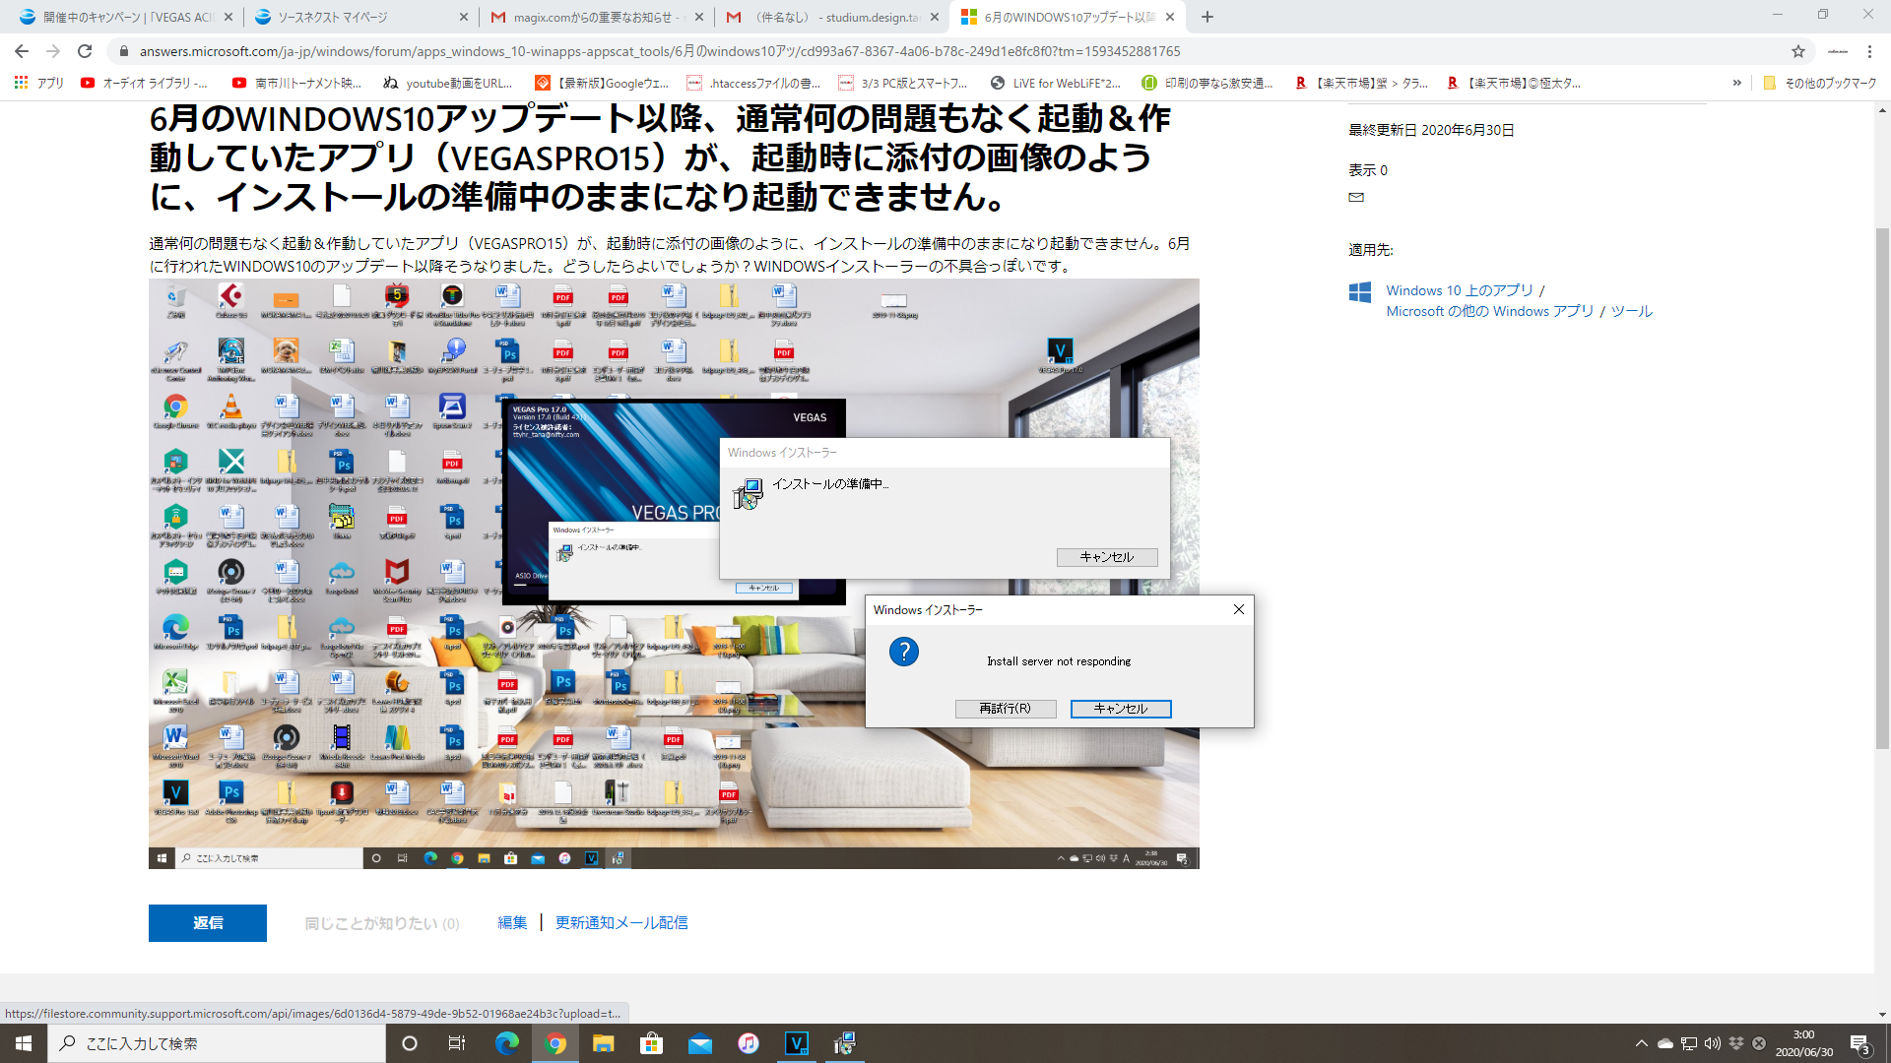1891x1063 pixels.
Task: Switch to VEGAS Pro on the taskbar
Action: pyautogui.click(x=797, y=1043)
